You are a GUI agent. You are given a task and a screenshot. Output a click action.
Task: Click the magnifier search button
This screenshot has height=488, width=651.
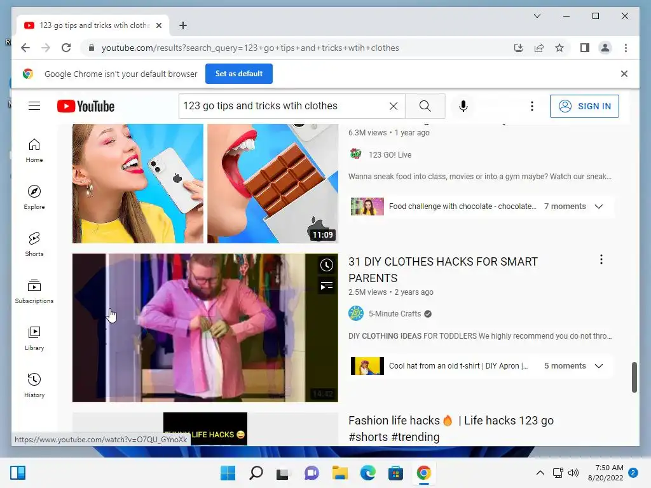pos(425,106)
